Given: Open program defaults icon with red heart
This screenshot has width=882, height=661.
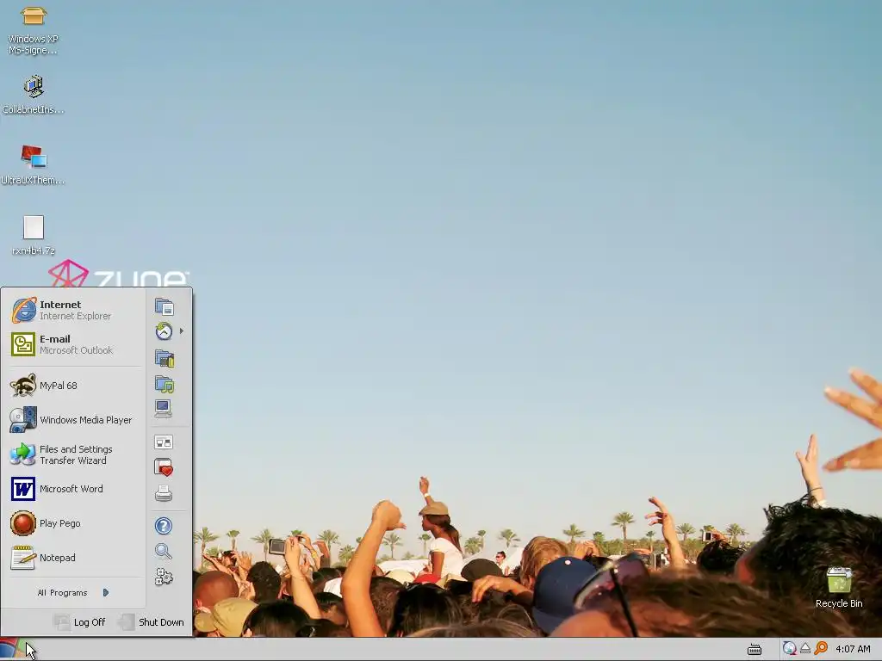Looking at the screenshot, I should (x=164, y=467).
